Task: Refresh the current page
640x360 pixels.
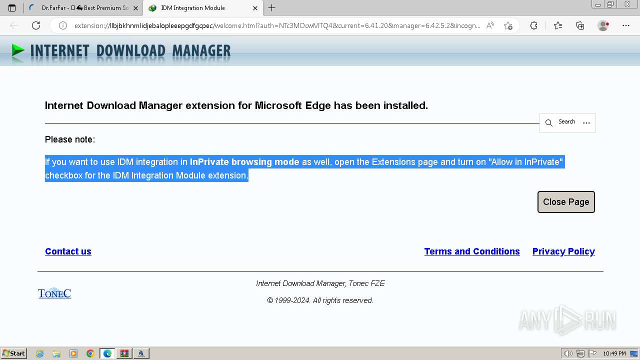Action: click(x=36, y=25)
